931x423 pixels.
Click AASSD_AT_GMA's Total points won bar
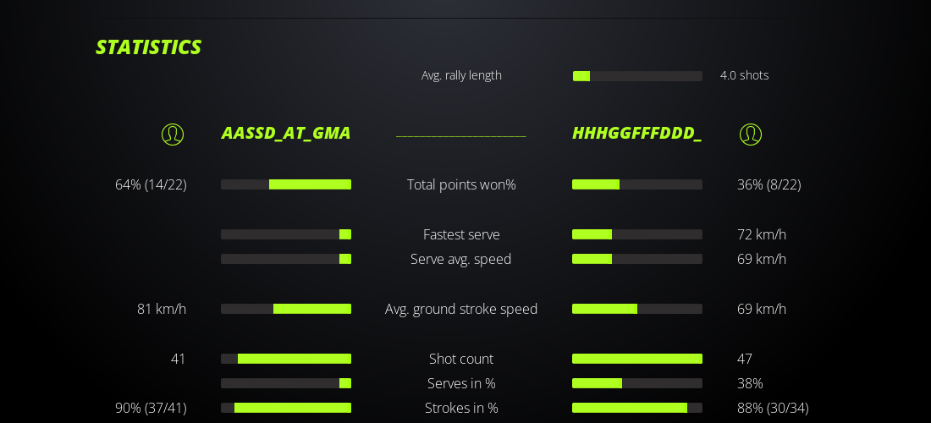point(286,184)
